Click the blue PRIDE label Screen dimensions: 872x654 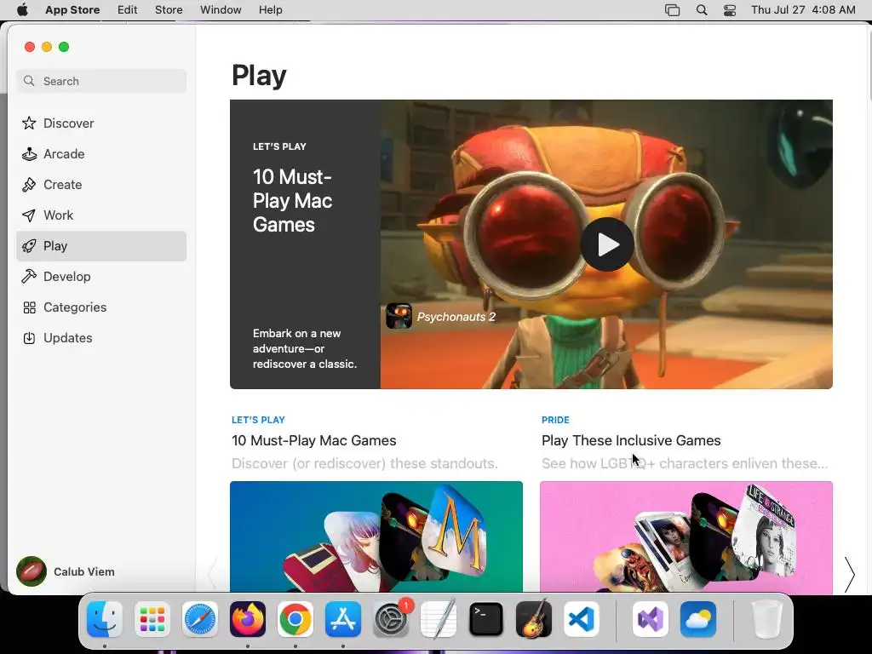(555, 420)
